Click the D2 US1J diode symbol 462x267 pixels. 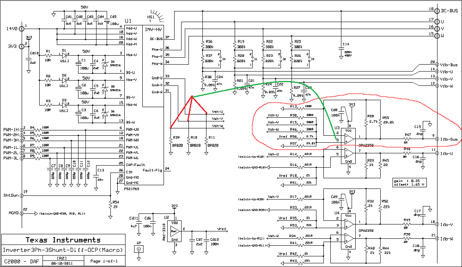pyautogui.click(x=64, y=80)
